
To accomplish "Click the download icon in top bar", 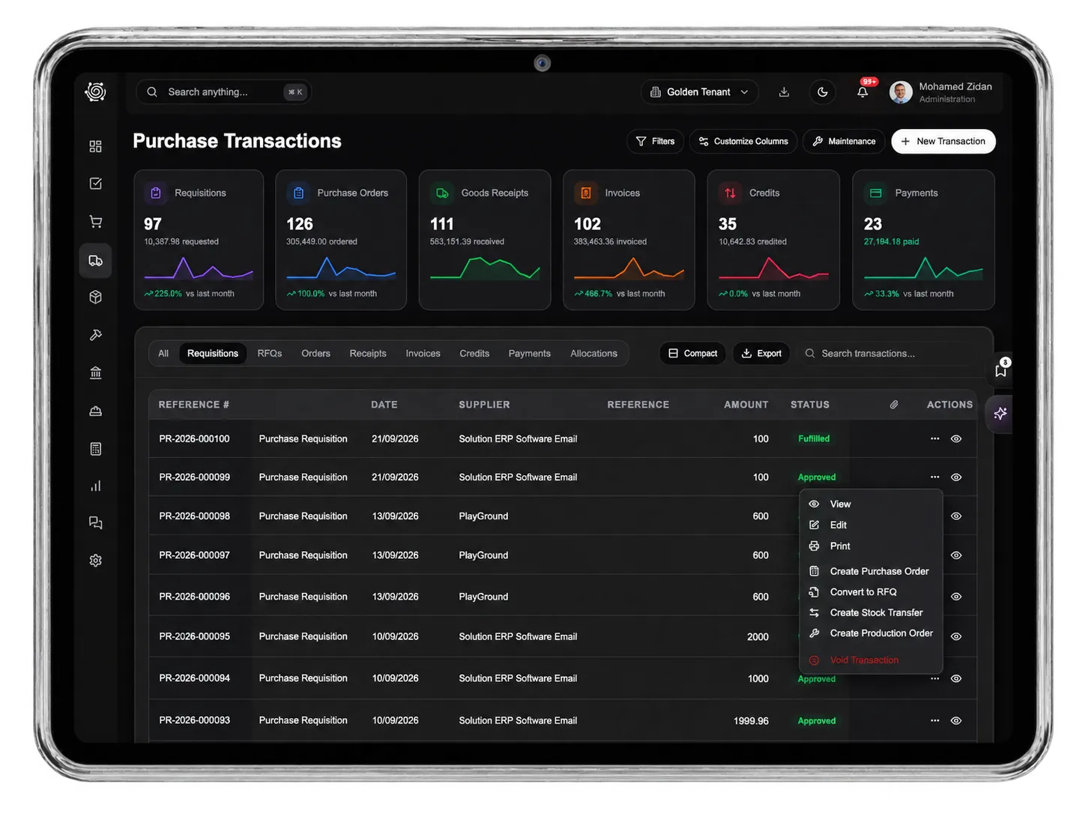I will pos(784,92).
